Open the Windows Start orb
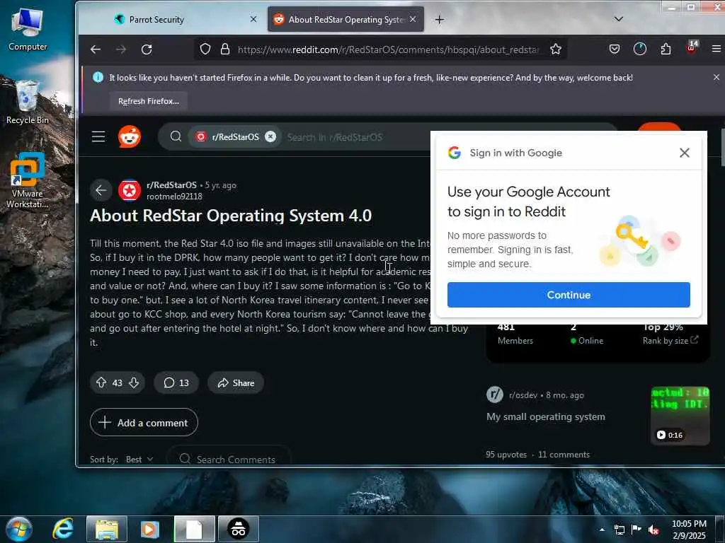Screen dimensions: 725x543 19,529
